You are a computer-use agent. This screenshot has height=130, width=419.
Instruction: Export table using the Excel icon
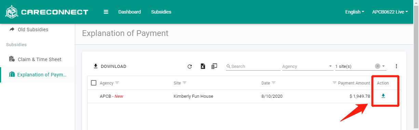(203, 67)
